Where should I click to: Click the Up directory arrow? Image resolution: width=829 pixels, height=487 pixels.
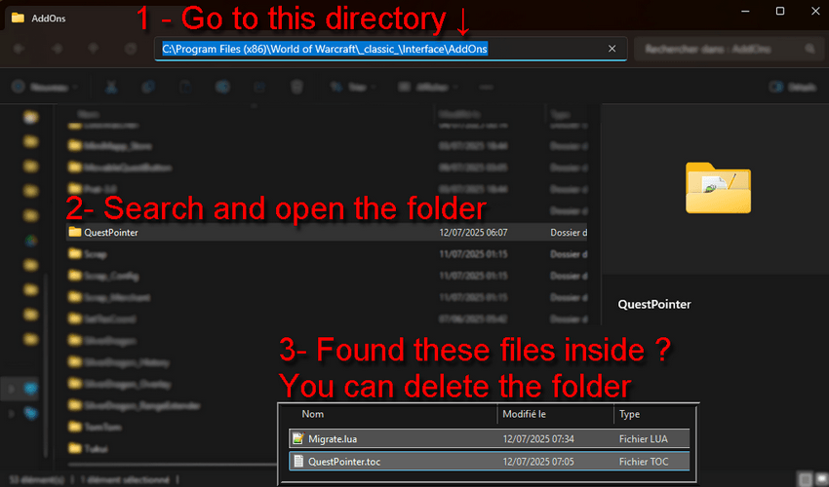click(94, 49)
